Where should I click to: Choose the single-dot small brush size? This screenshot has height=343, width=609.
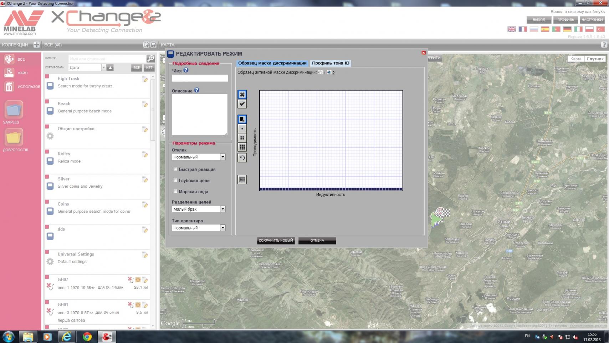tap(242, 128)
